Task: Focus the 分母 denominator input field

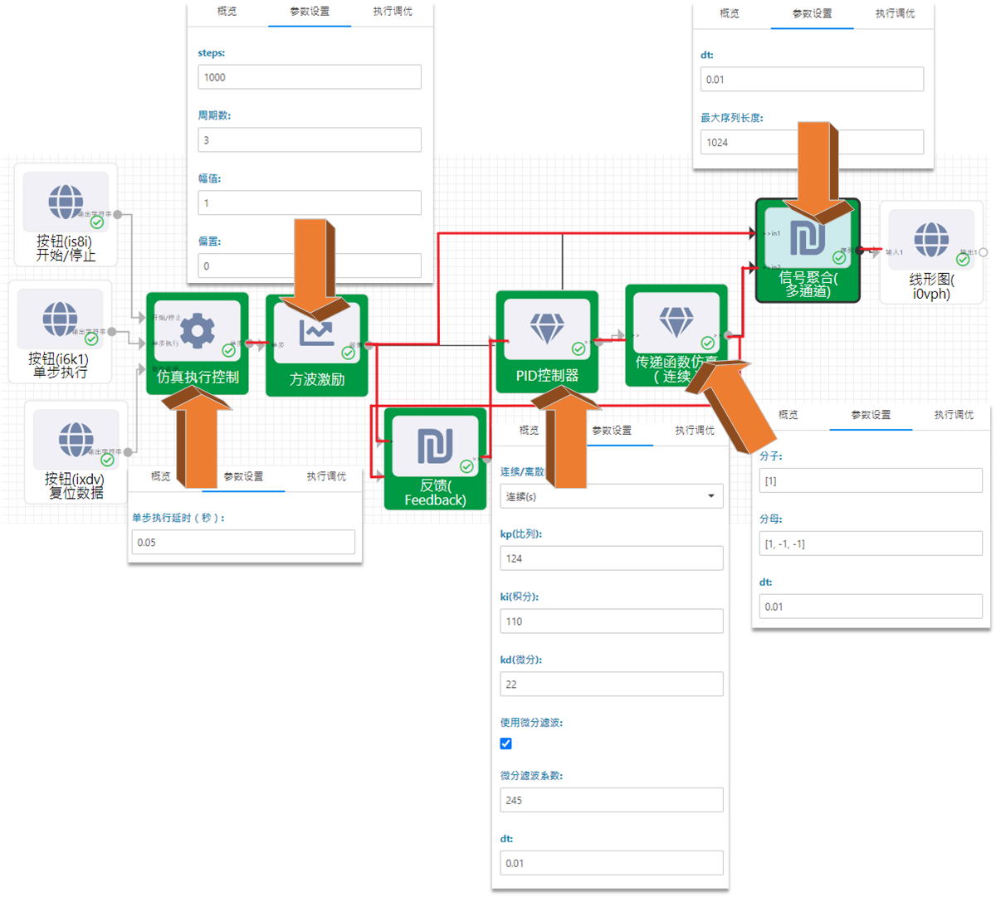Action: 871,544
